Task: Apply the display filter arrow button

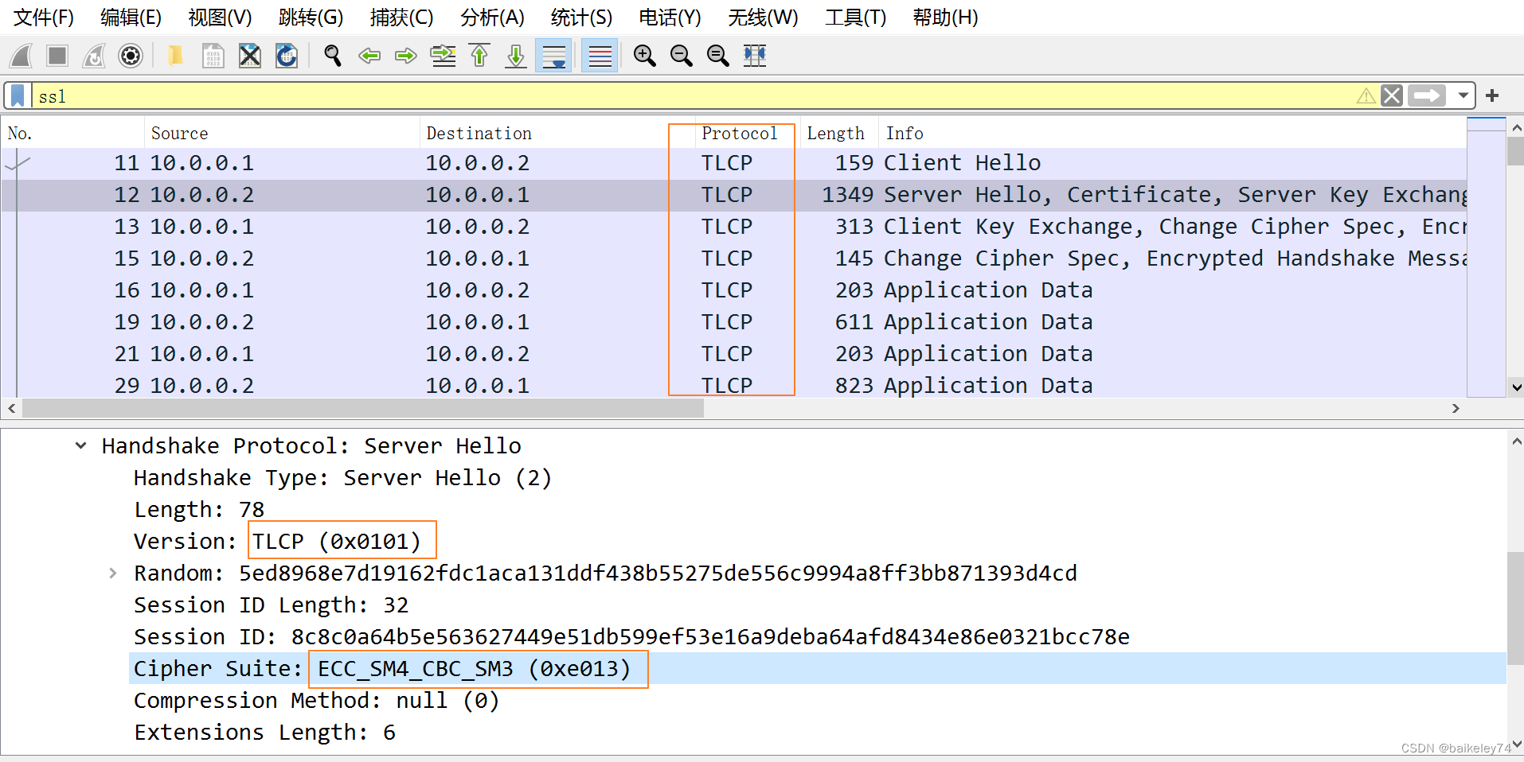Action: [1427, 96]
